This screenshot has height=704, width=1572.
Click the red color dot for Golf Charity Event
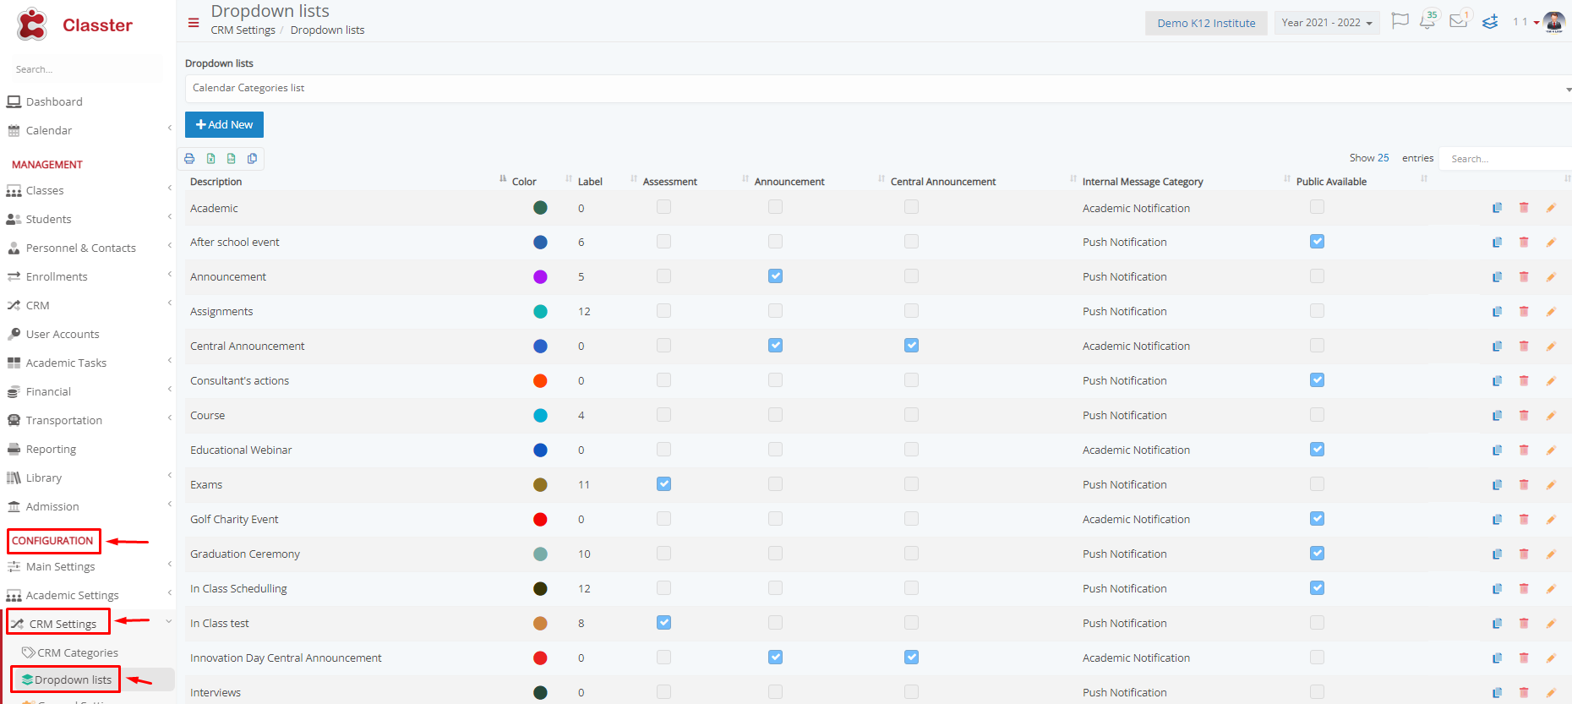[540, 520]
